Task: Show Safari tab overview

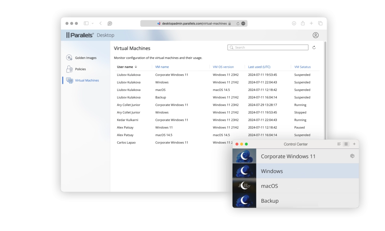Action: tap(320, 23)
